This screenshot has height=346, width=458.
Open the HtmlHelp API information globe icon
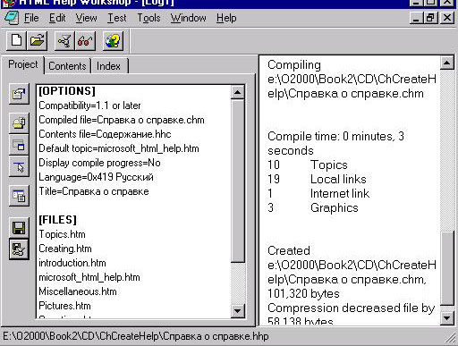click(x=113, y=40)
